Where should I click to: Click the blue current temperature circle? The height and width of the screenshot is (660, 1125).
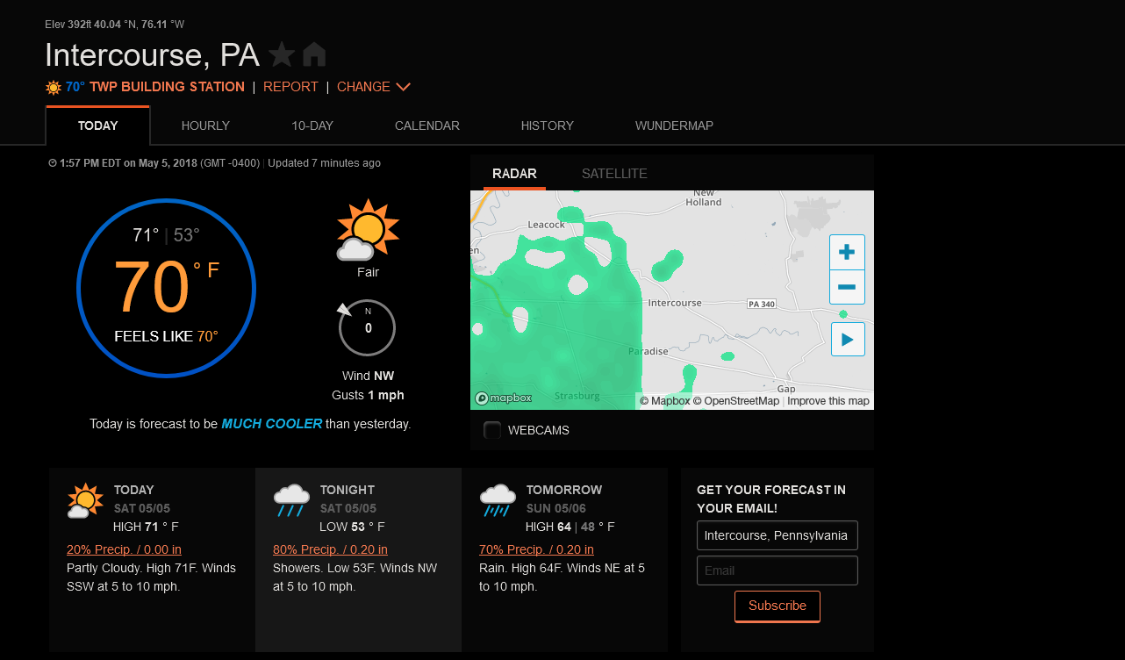(167, 289)
